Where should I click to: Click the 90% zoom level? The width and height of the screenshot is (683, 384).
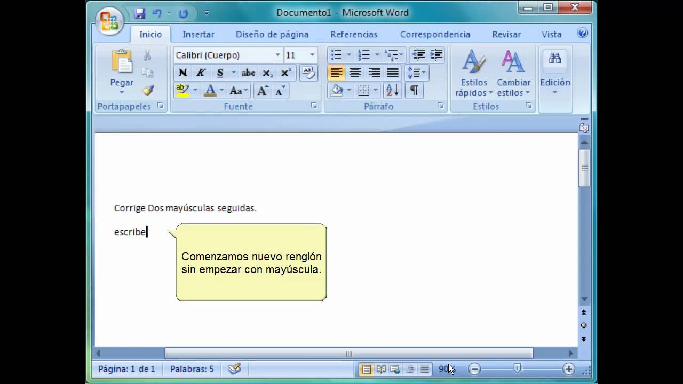[446, 369]
